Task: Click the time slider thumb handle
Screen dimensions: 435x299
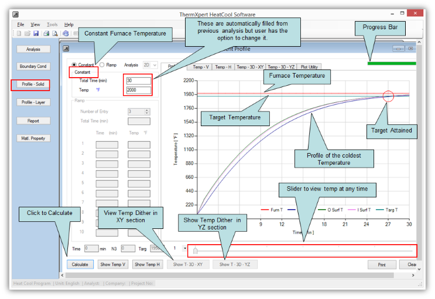Action: (x=196, y=251)
